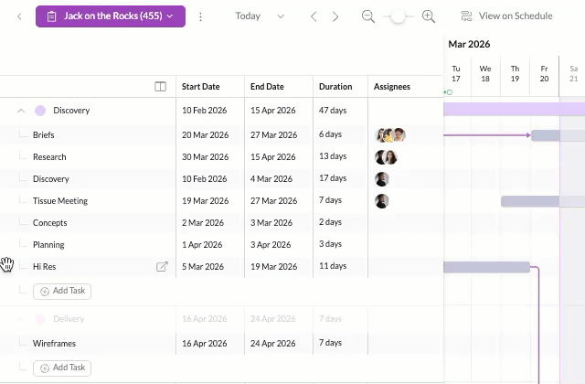Open the three-dot project options menu

coord(201,16)
